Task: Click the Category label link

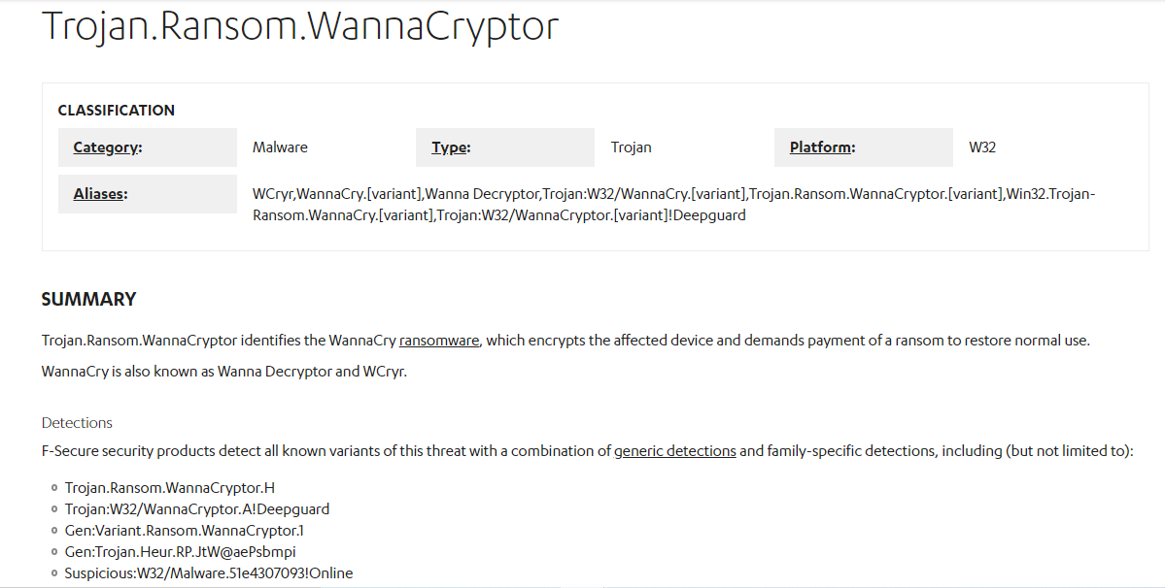Action: (107, 147)
